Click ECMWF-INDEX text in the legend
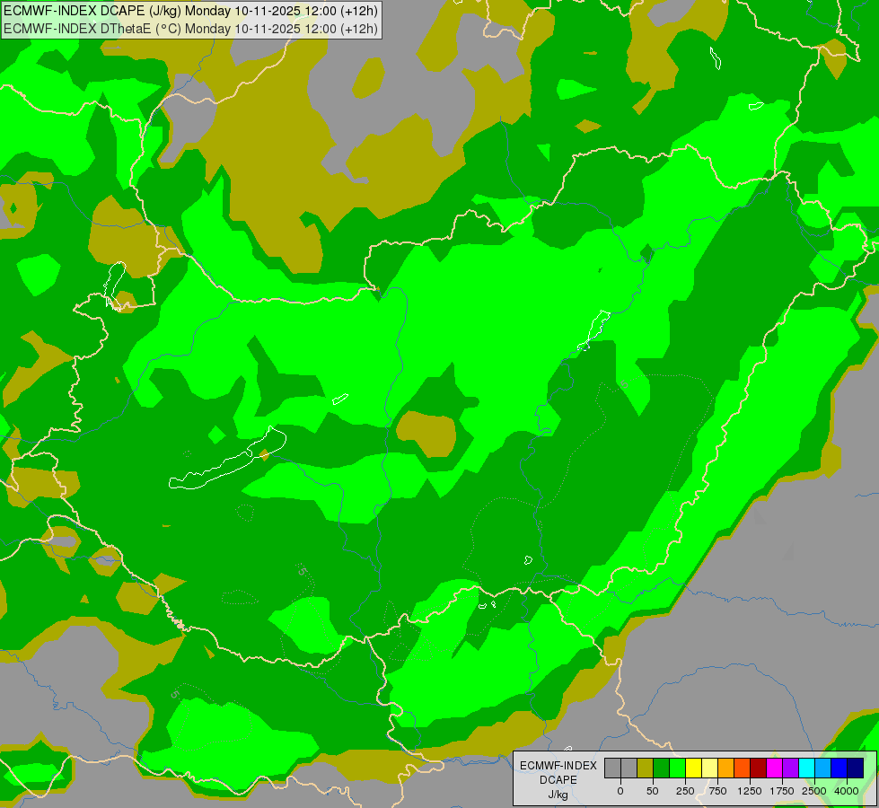 coord(558,766)
